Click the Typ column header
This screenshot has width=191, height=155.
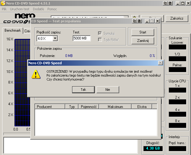(72, 107)
